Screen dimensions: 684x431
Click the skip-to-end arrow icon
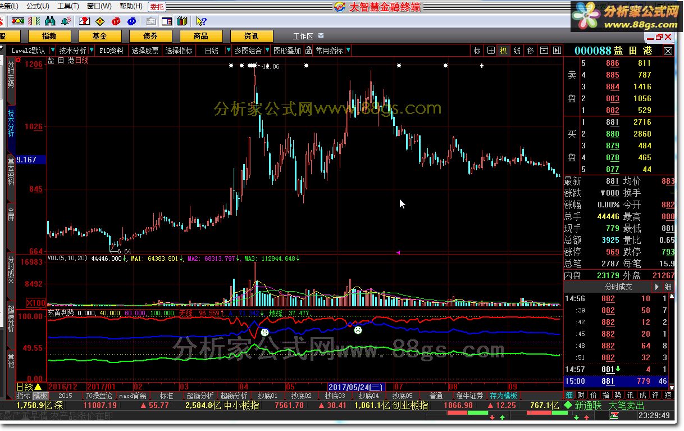pos(557,51)
